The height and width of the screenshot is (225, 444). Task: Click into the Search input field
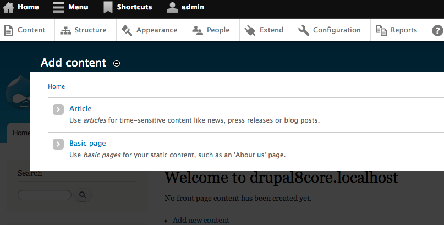point(45,195)
